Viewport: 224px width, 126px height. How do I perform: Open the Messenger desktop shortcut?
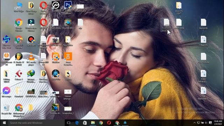6,92
